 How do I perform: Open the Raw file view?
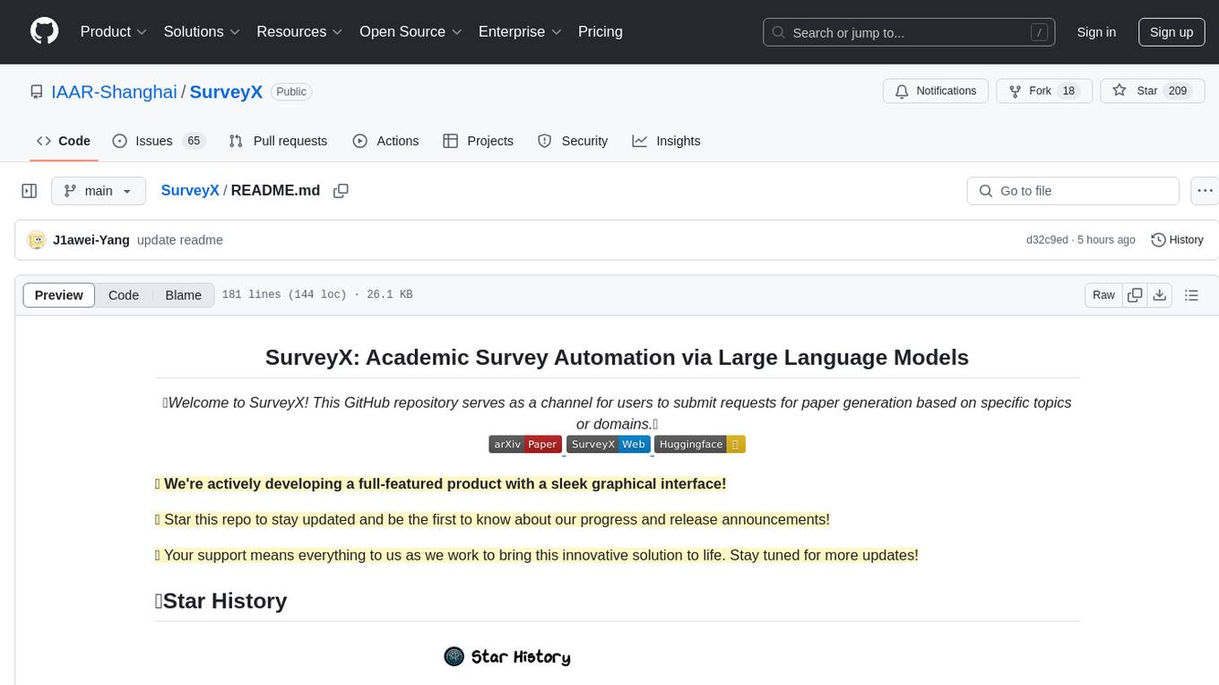click(1103, 295)
